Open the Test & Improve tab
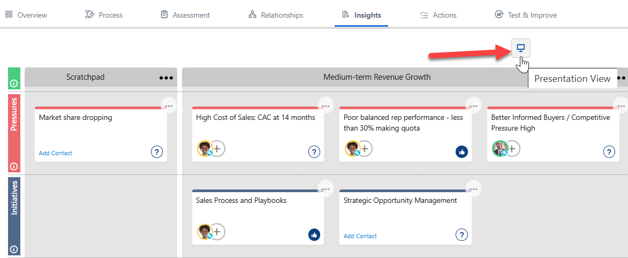628x258 pixels. click(x=525, y=15)
